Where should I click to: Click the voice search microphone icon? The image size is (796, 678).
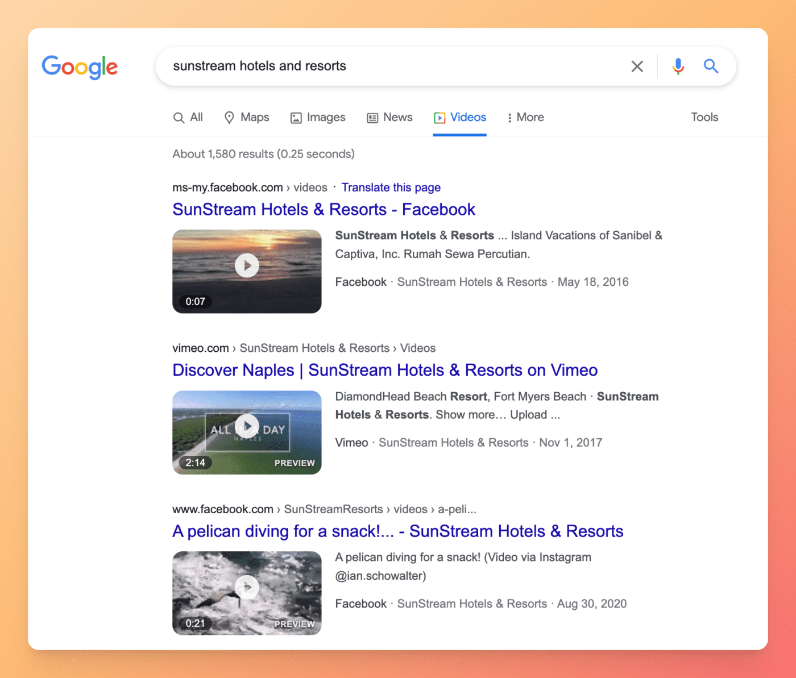point(678,66)
